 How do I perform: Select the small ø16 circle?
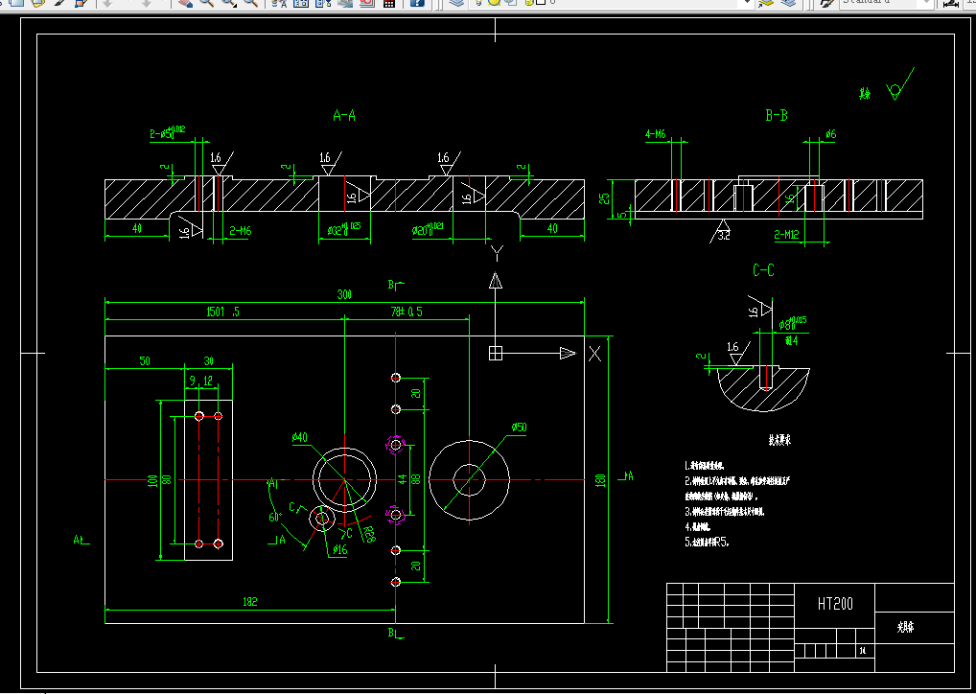pos(322,519)
